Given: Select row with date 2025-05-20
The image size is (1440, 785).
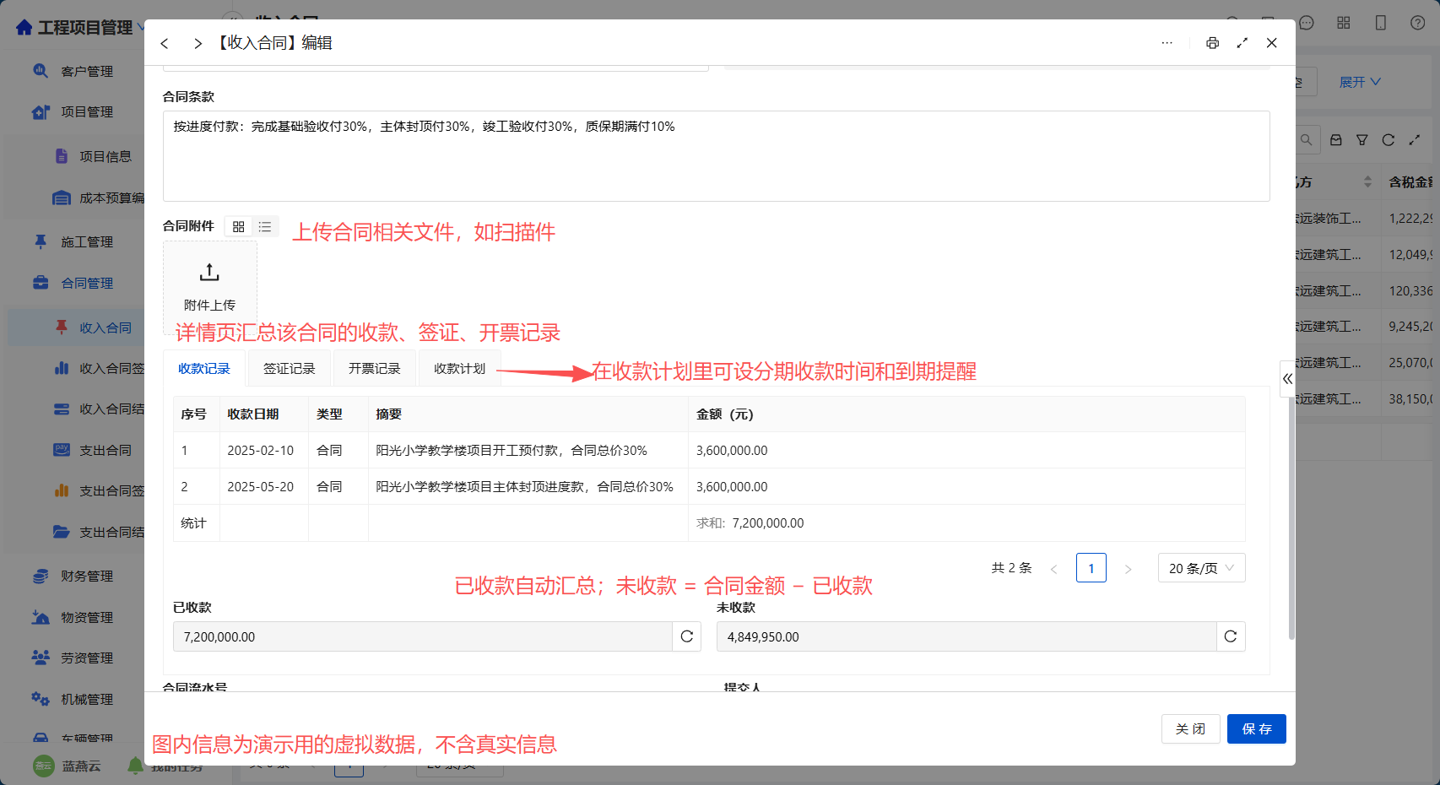Looking at the screenshot, I should [709, 487].
